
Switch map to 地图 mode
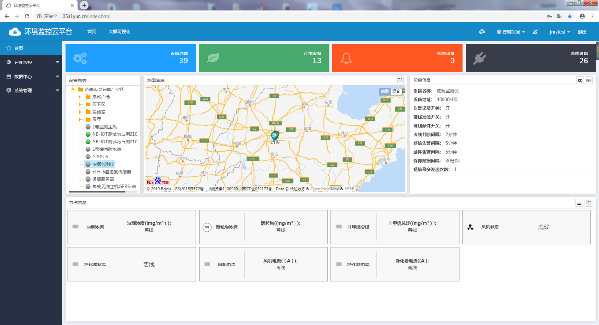384,91
